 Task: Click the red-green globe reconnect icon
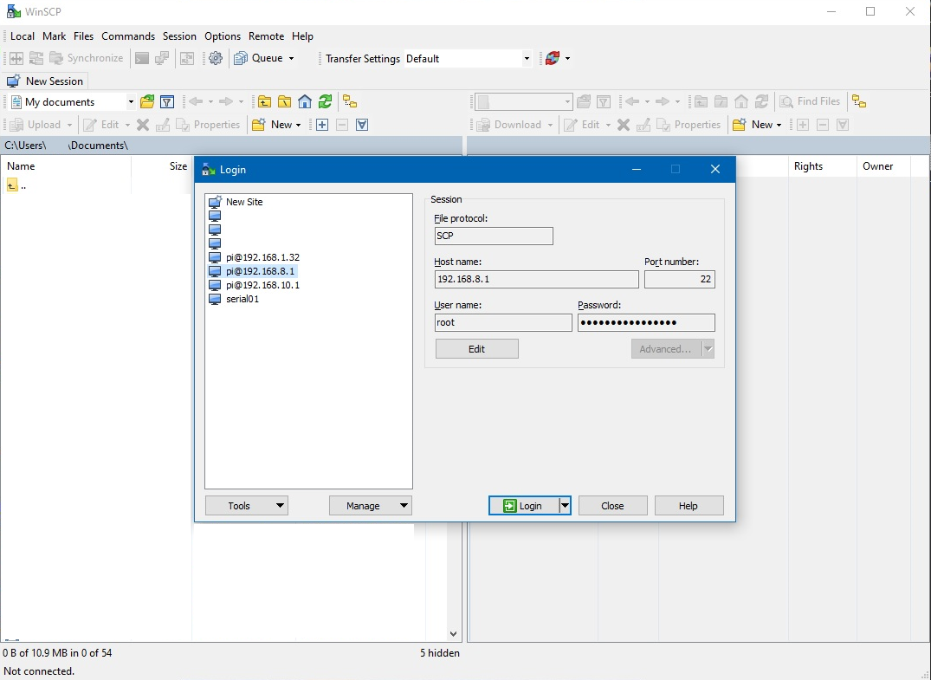click(x=553, y=58)
